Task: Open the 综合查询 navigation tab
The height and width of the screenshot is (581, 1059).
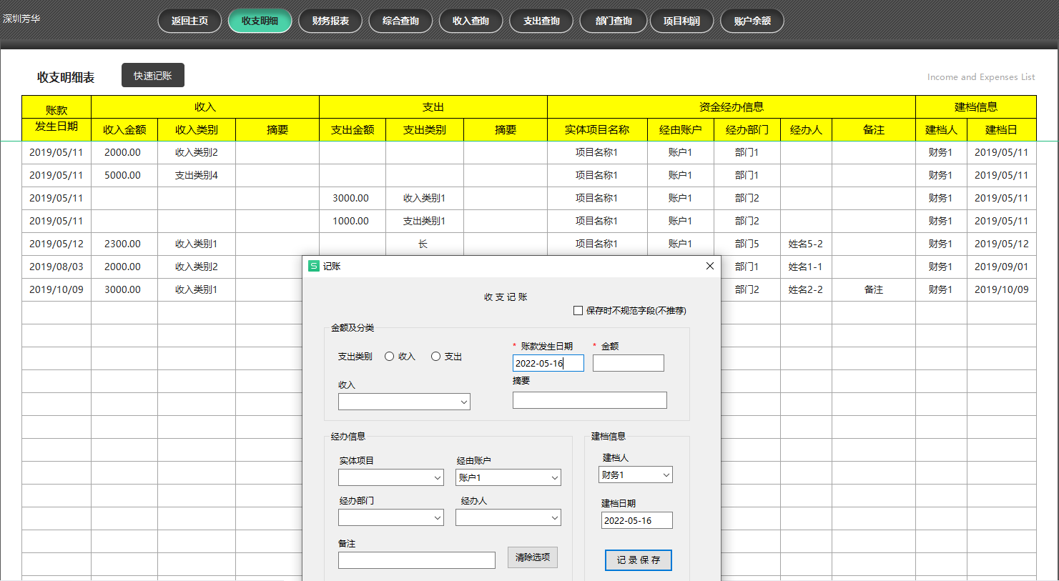Action: [x=400, y=21]
